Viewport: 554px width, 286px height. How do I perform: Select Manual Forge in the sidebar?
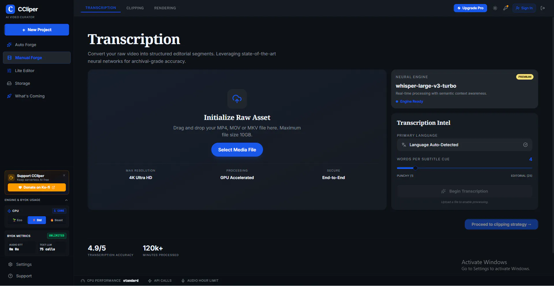click(37, 58)
